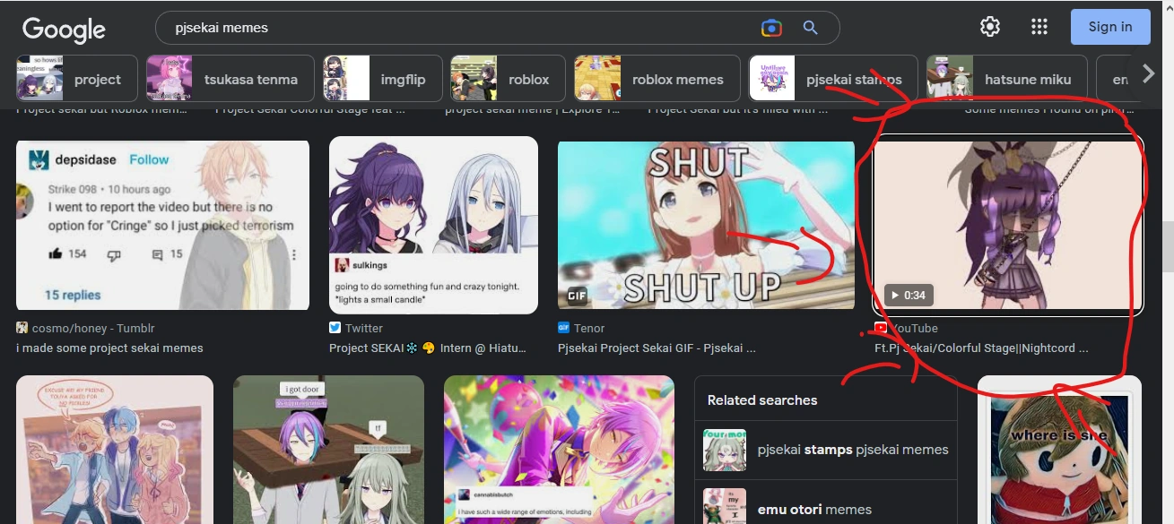Click the YouTube favicon
This screenshot has width=1174, height=524.
tap(881, 328)
